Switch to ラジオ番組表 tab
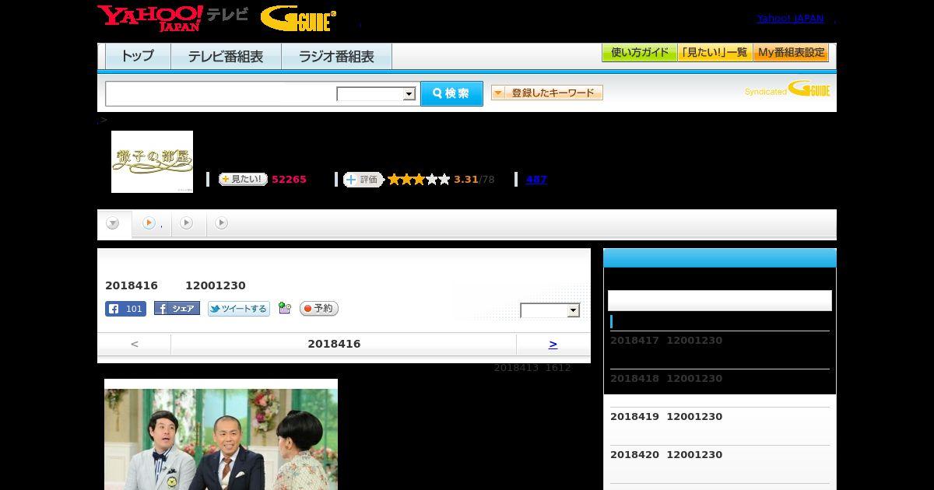 coord(336,57)
